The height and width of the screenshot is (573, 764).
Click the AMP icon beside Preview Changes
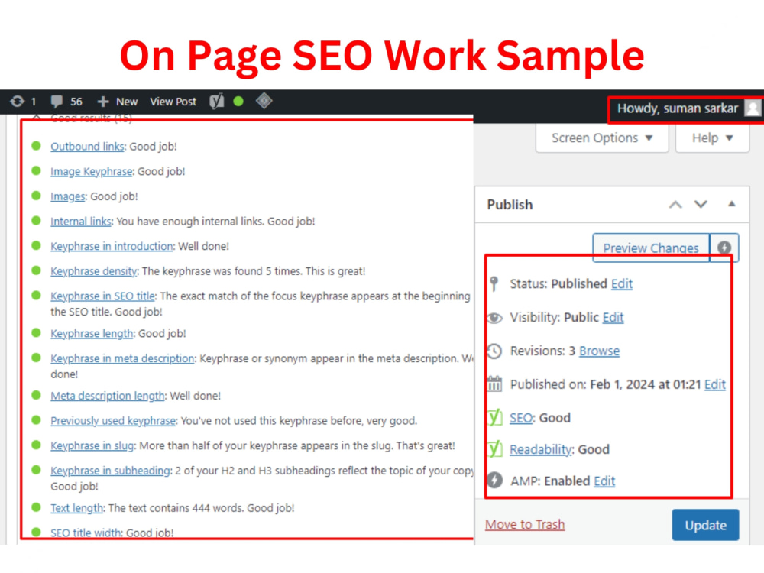(x=724, y=248)
